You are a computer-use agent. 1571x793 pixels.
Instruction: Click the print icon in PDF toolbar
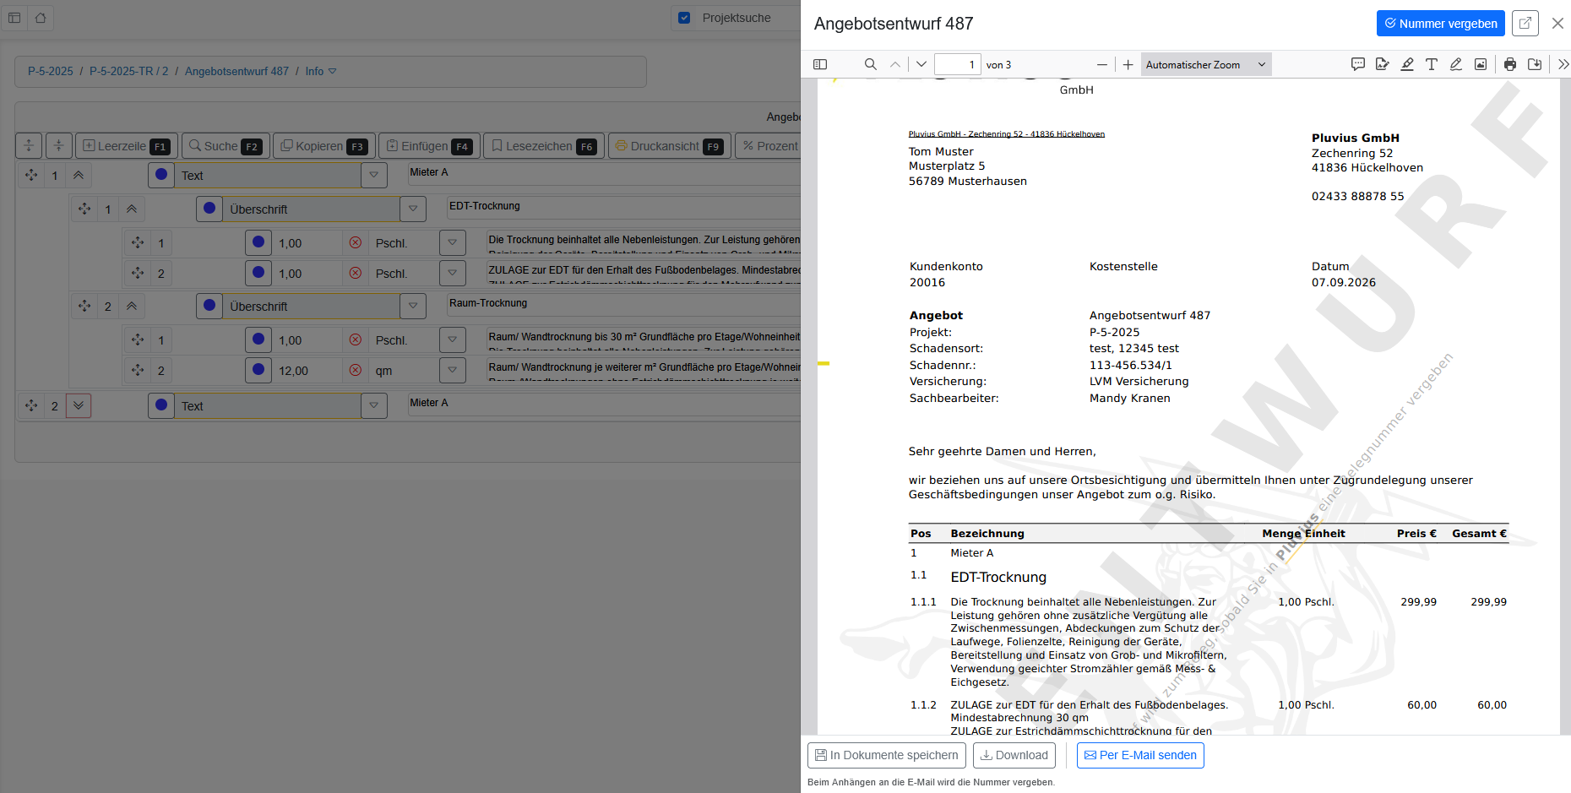[1510, 64]
